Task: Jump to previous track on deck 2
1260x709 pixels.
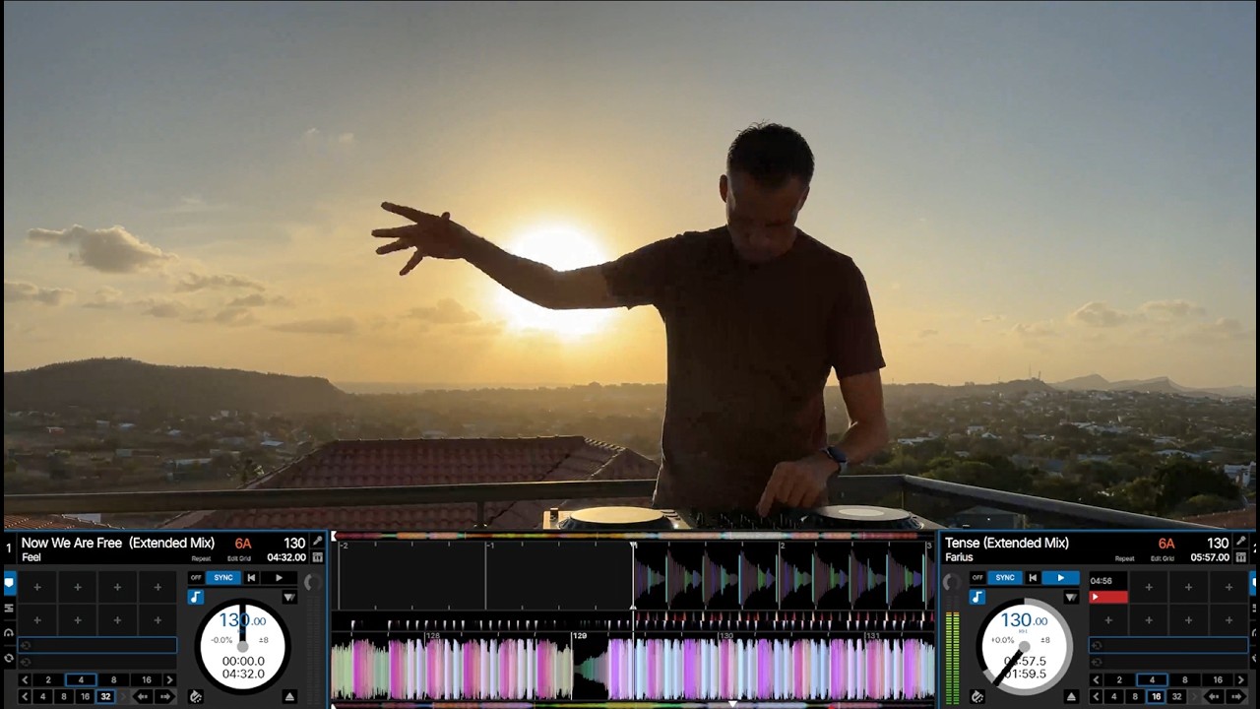Action: (1033, 578)
